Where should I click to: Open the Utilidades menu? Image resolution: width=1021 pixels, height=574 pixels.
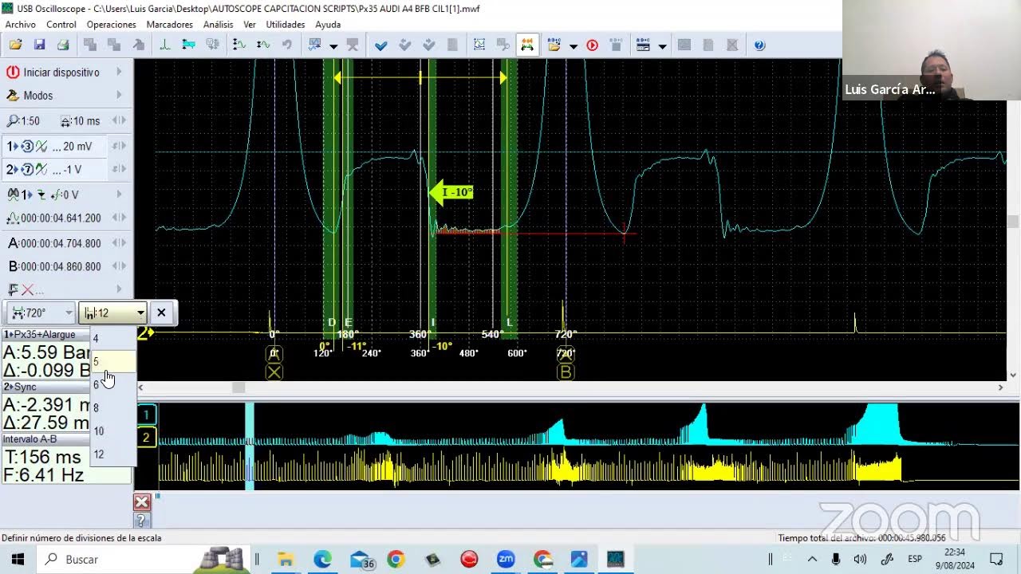[286, 25]
